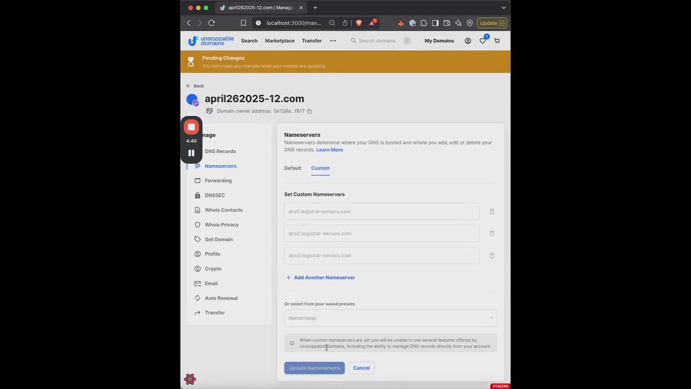The width and height of the screenshot is (691, 389).
Task: Open the Transfer item in top navigation
Action: tap(311, 41)
